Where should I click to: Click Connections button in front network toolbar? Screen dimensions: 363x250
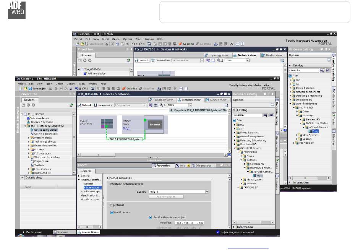(x=103, y=105)
